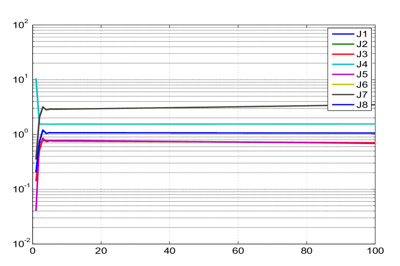Viewport: 400px width, 266px height.
Task: Click the J1 legend label text
Action: click(362, 34)
